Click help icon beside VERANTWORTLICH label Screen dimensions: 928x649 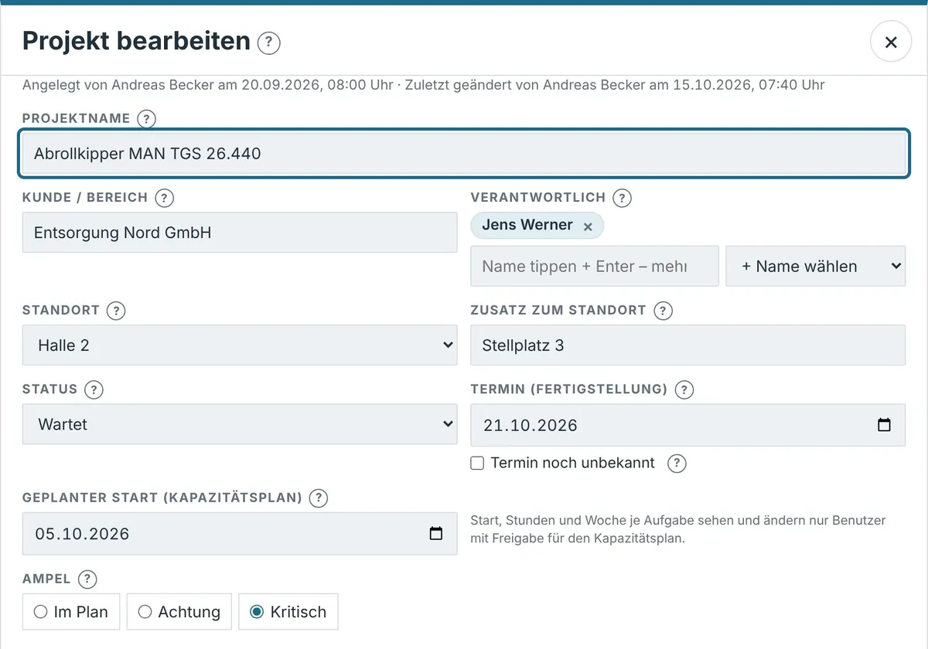tap(622, 198)
